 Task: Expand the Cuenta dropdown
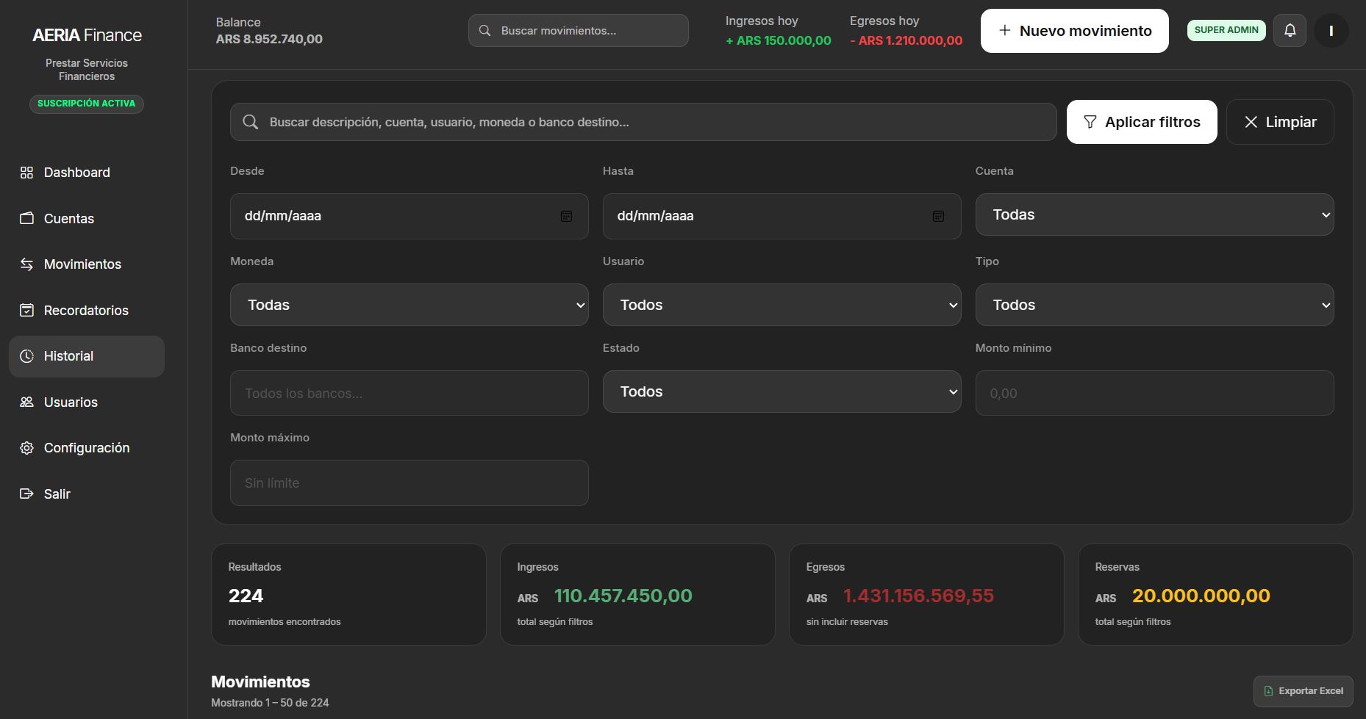(x=1154, y=214)
